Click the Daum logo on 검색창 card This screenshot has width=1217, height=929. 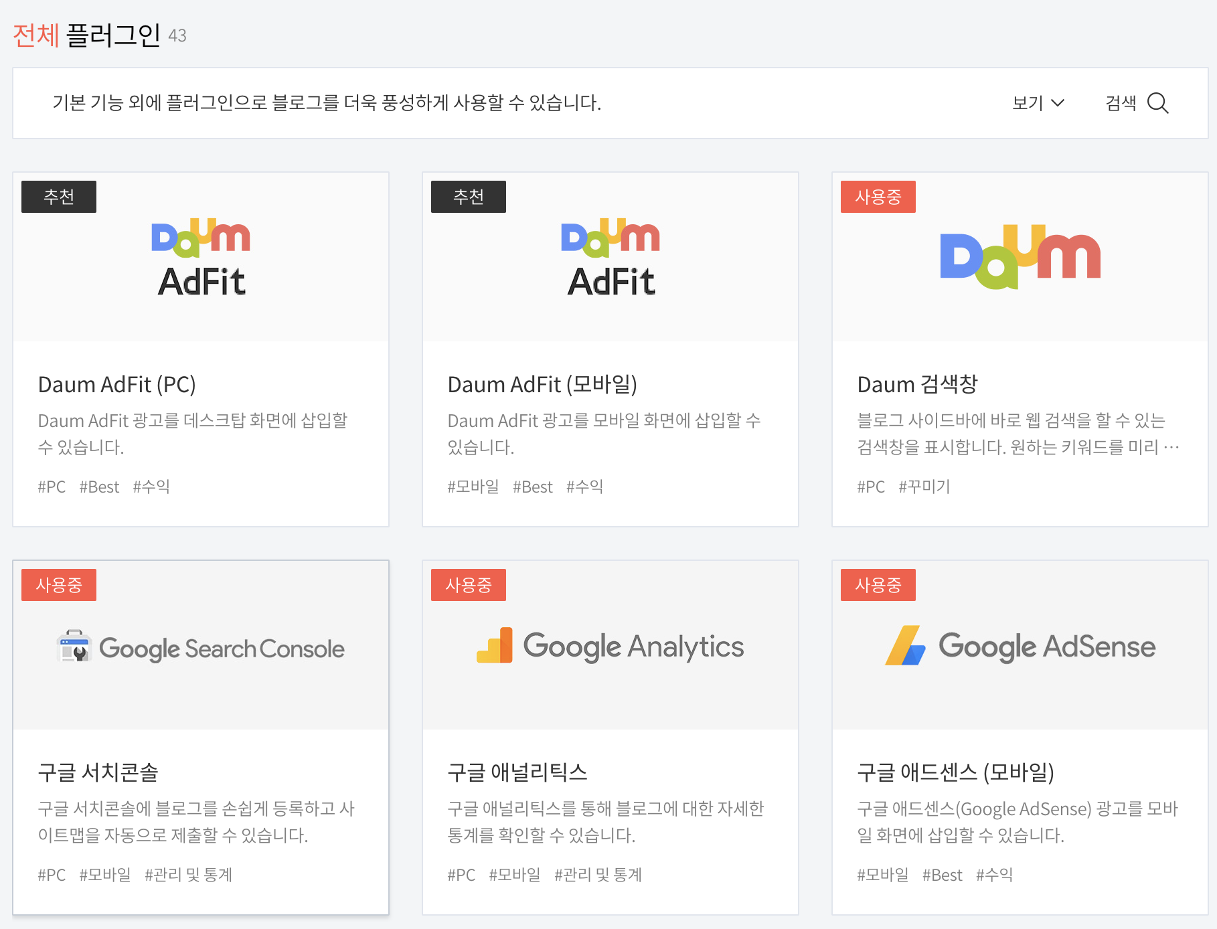pos(1020,257)
